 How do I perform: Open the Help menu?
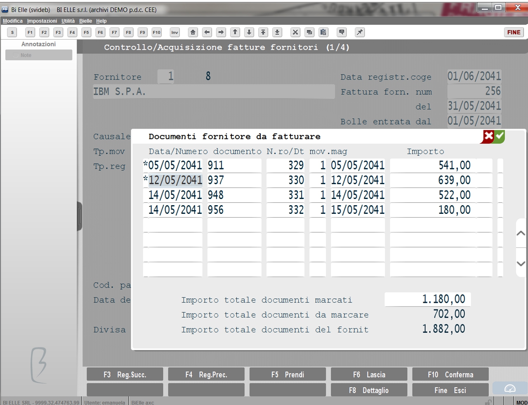[101, 21]
